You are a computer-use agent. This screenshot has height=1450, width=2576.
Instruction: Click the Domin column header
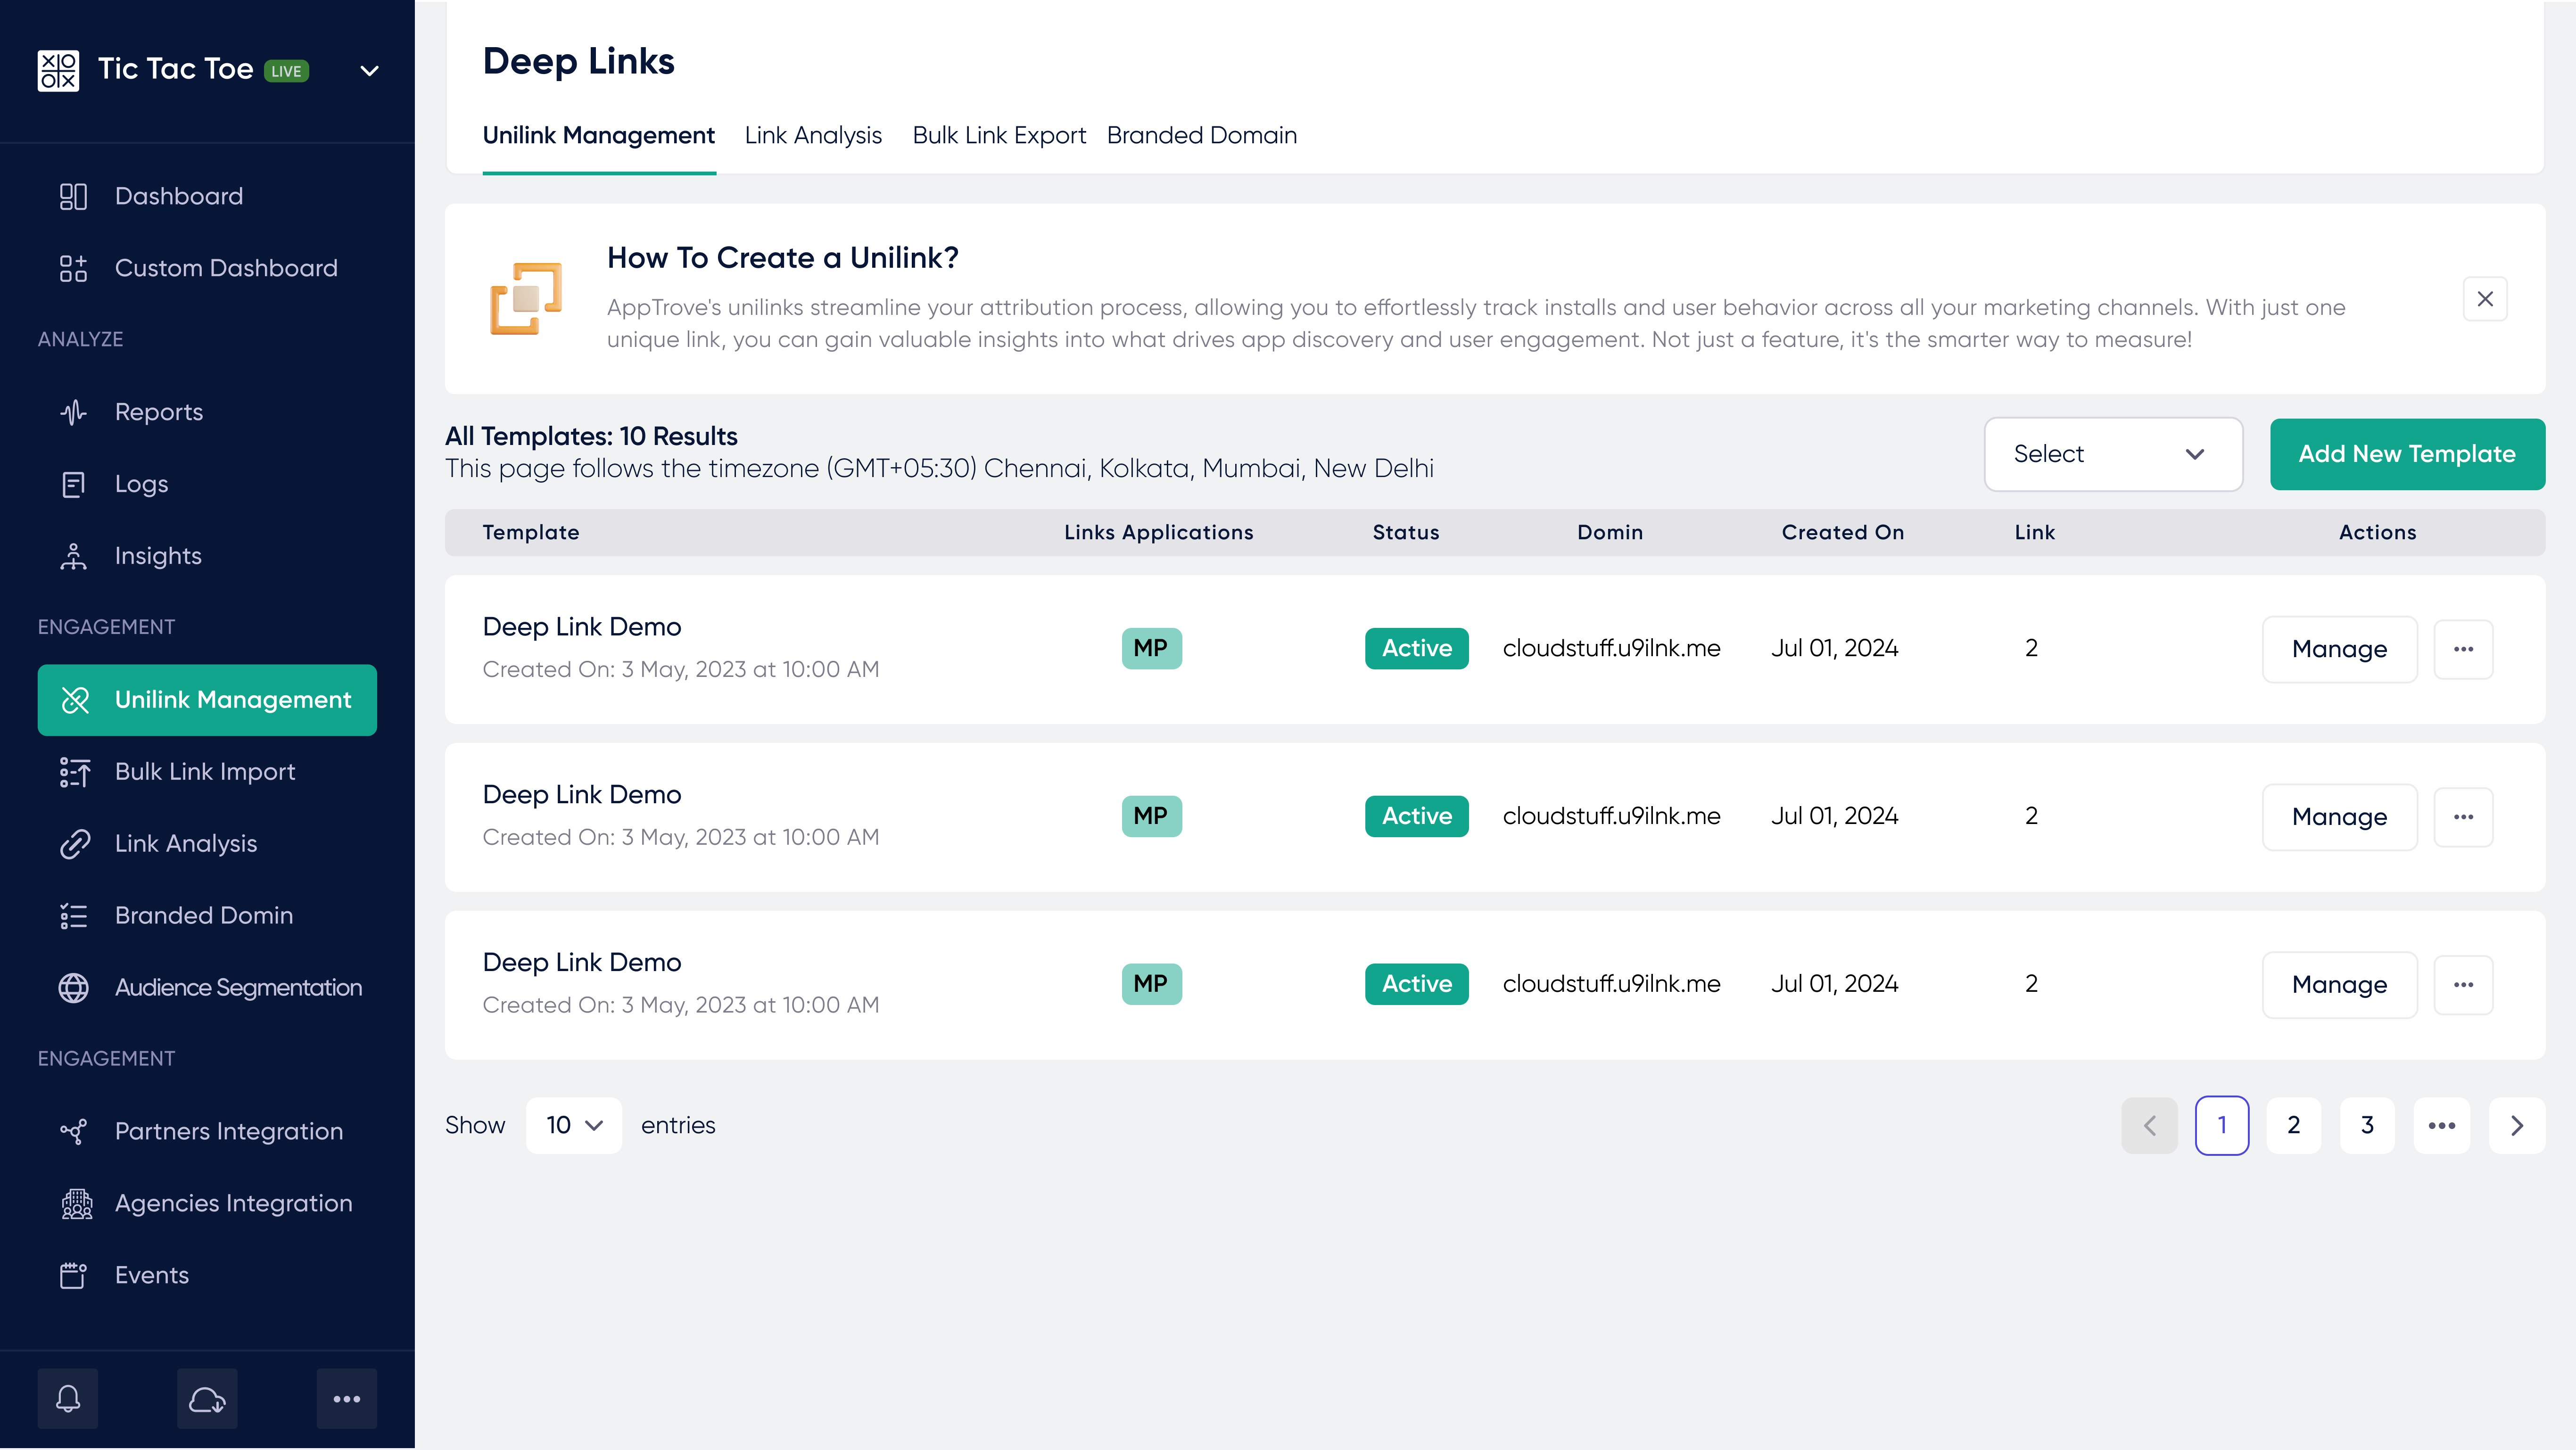[1610, 533]
